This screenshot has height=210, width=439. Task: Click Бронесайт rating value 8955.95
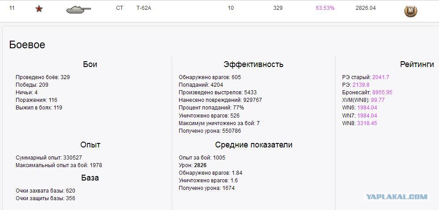(382, 92)
